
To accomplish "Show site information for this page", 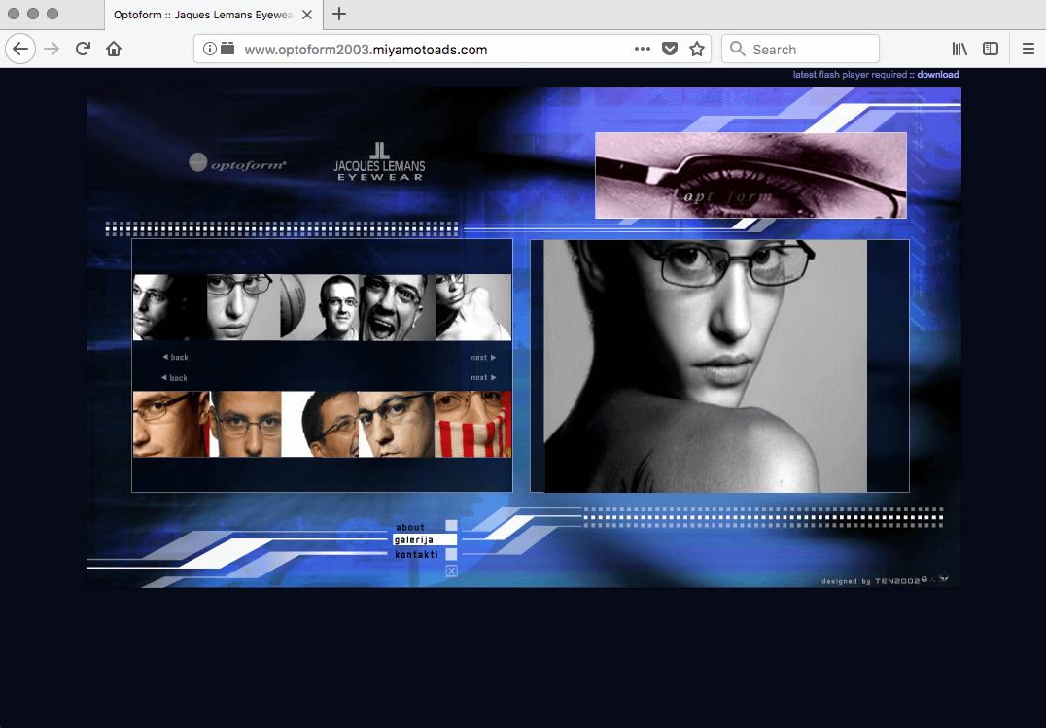I will [x=210, y=49].
